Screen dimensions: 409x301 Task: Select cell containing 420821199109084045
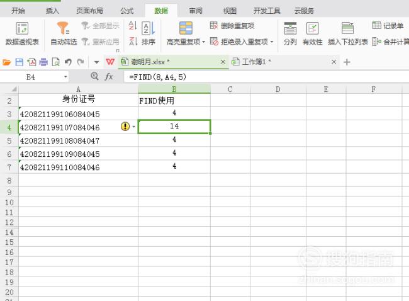(78, 154)
